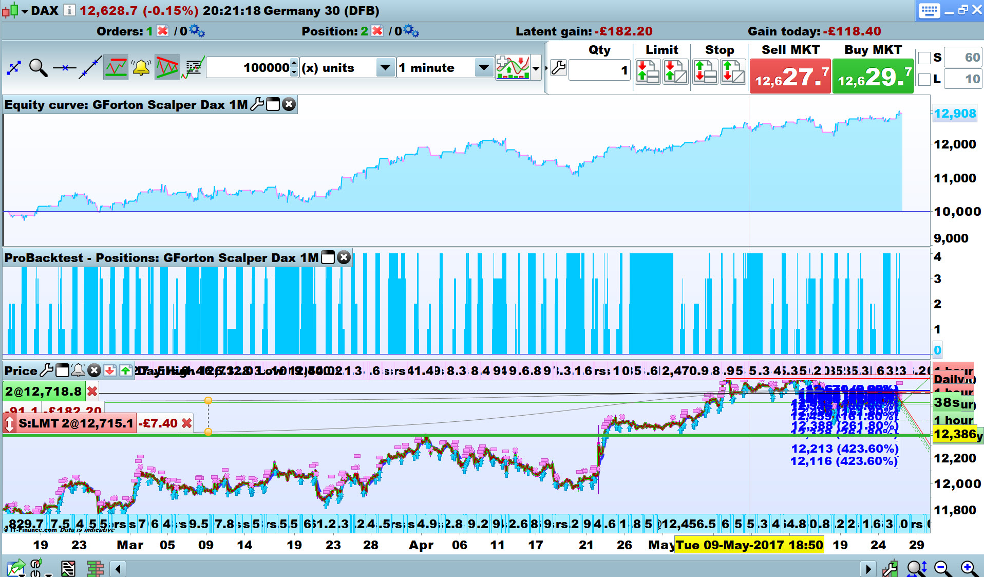
Task: Click the Qty input field
Action: pos(600,70)
